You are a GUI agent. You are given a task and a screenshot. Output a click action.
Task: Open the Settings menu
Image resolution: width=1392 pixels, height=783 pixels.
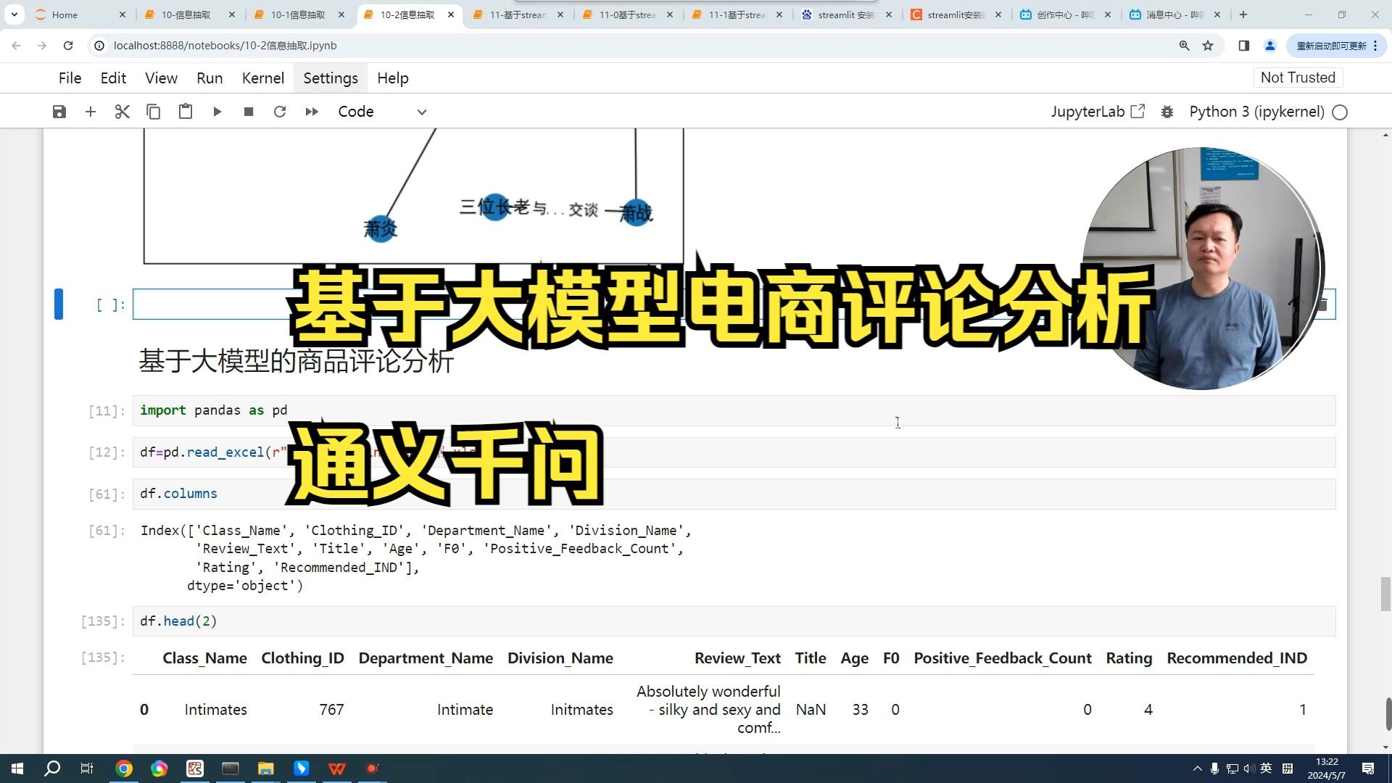[331, 78]
